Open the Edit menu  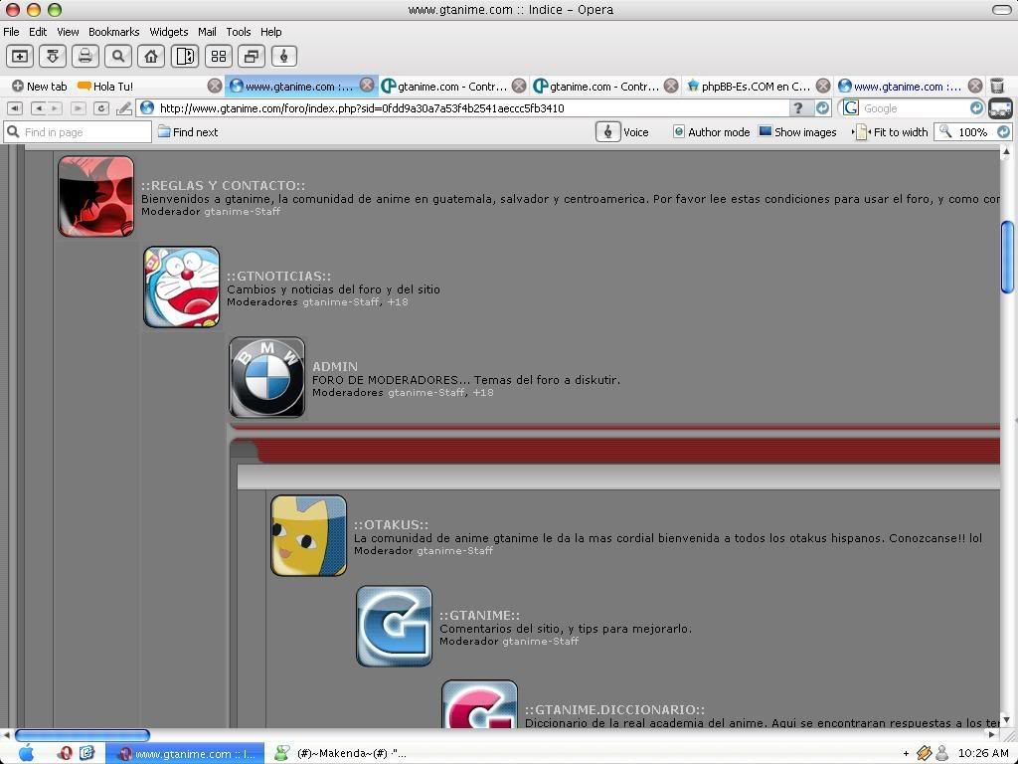(x=38, y=32)
